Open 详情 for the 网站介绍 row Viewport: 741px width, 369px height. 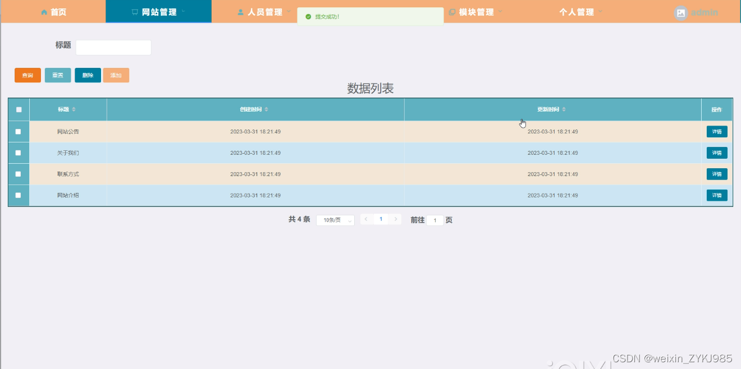point(716,195)
